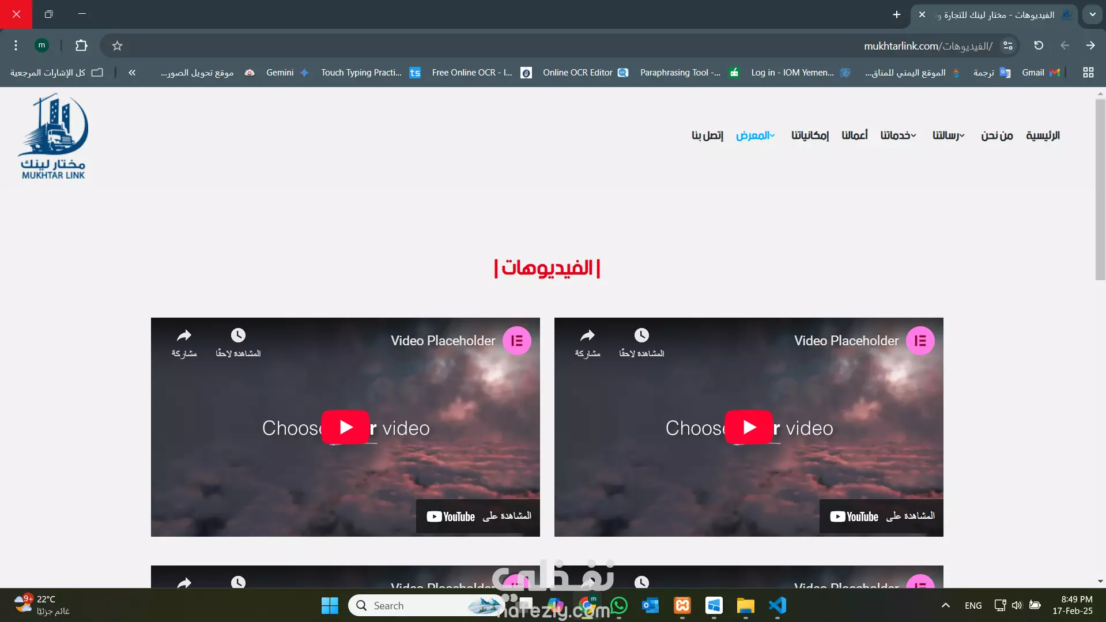Click the page vertical scrollbar thumb
This screenshot has width=1106, height=622.
(1100, 190)
